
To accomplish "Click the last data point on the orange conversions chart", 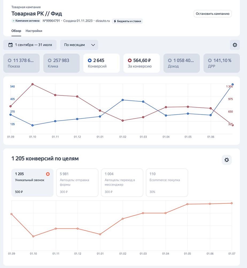I will (x=232, y=203).
